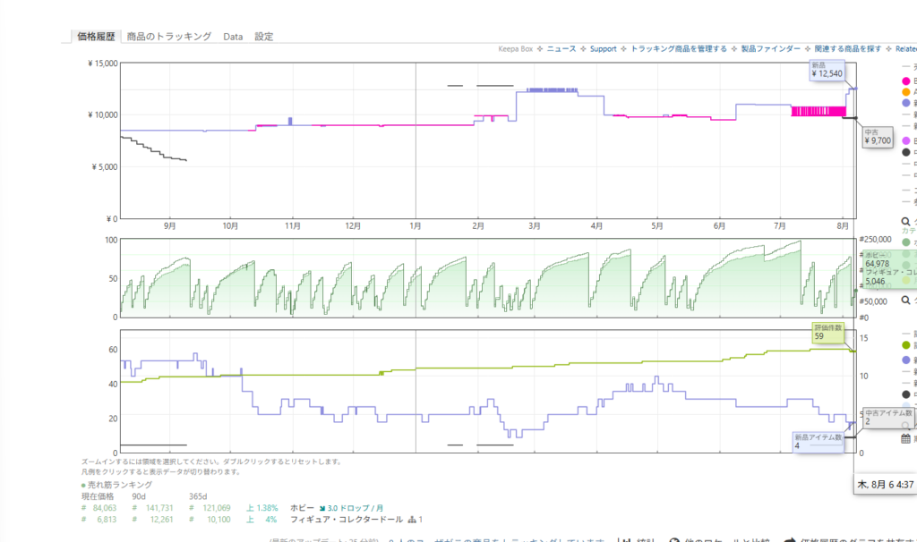
Task: Click the zoom instruction text ズームインするには
Action: pos(211,462)
